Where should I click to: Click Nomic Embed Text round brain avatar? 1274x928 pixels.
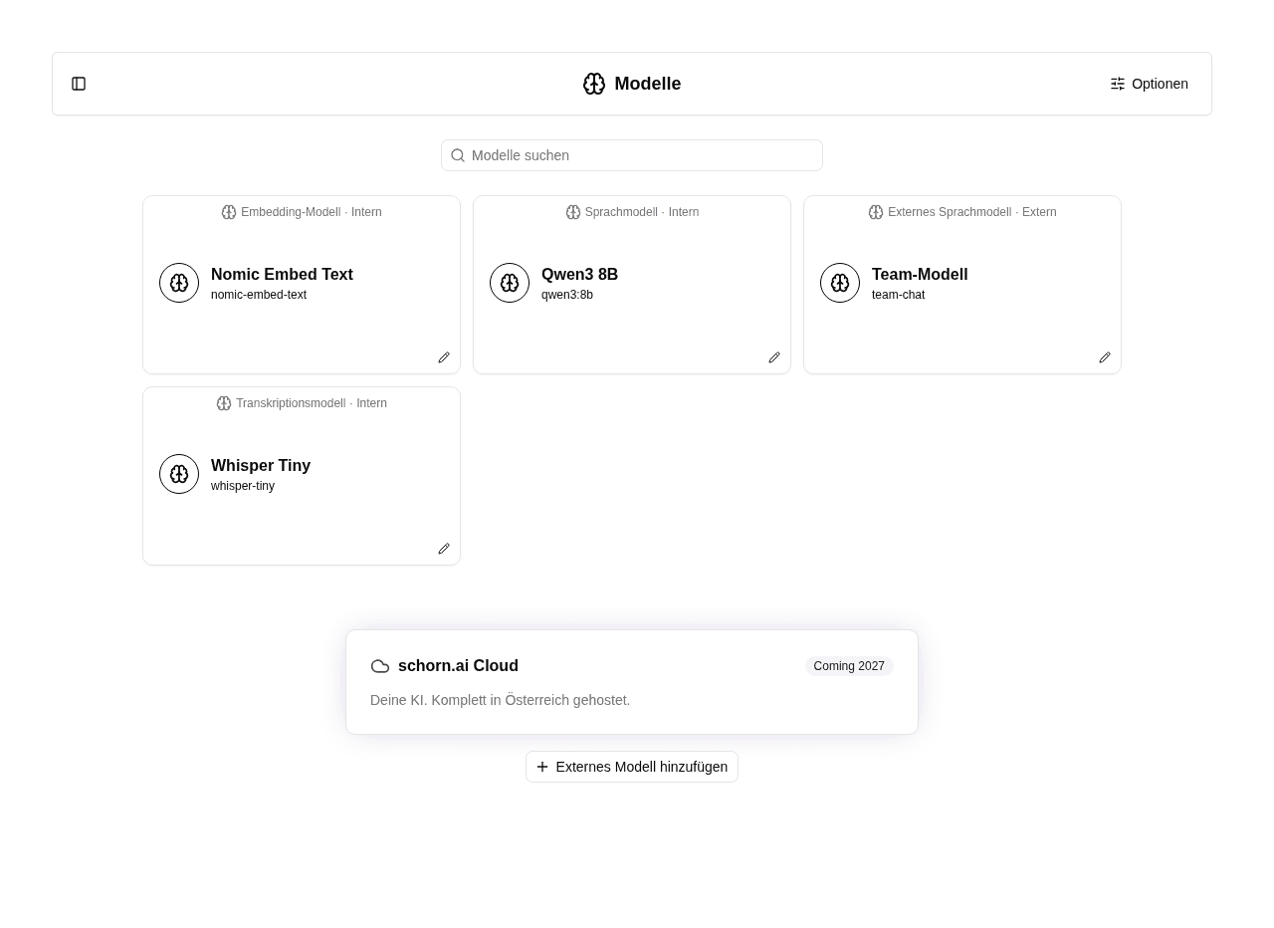click(179, 283)
